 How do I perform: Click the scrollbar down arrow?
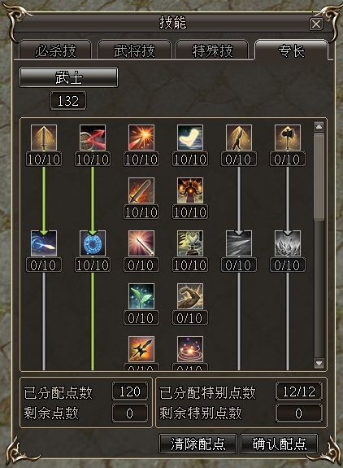(319, 363)
